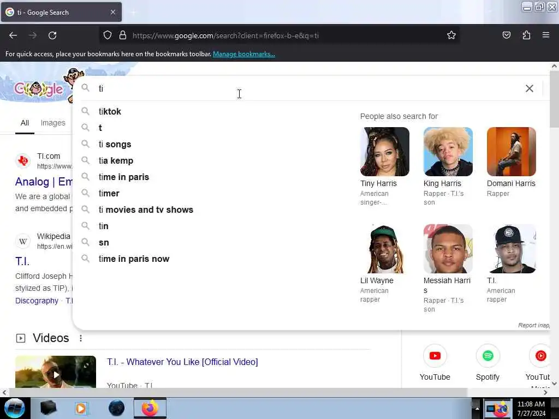Screen dimensions: 559x419
Task: Open the Pocket save button
Action: (507, 35)
